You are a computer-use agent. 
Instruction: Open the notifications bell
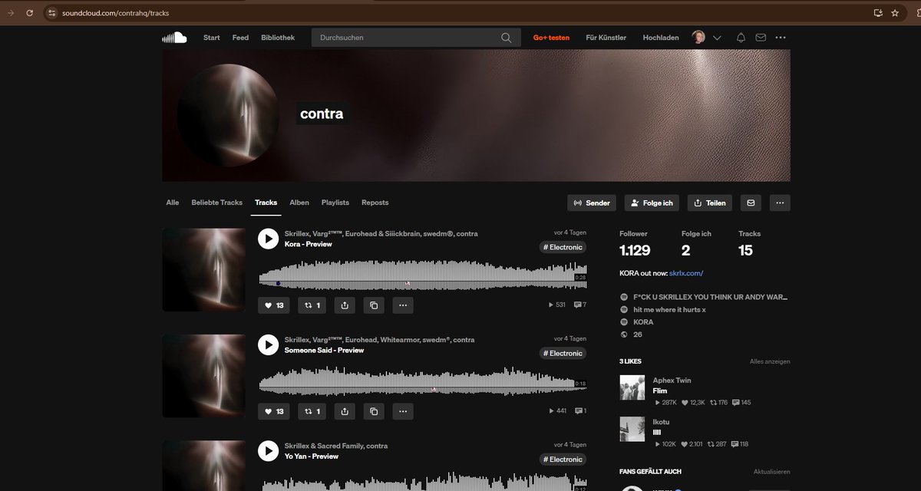pyautogui.click(x=741, y=38)
